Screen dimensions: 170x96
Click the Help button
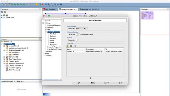[x=121, y=83]
